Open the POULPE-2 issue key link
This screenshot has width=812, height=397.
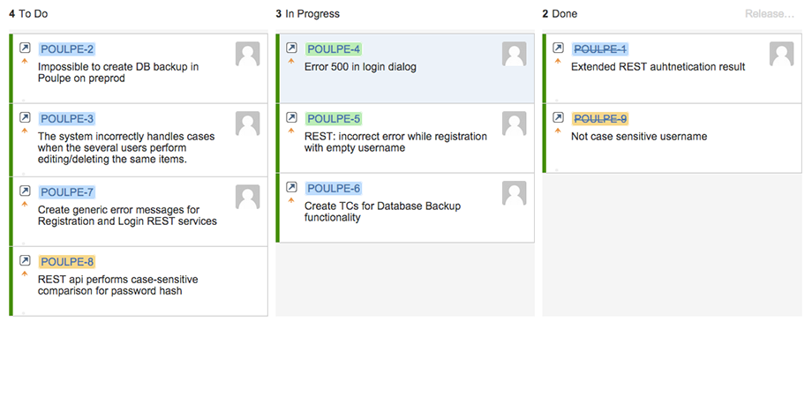[67, 49]
